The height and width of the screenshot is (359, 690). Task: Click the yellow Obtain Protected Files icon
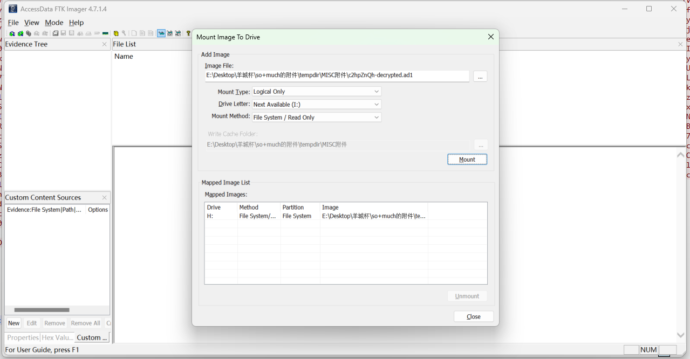[x=116, y=33]
